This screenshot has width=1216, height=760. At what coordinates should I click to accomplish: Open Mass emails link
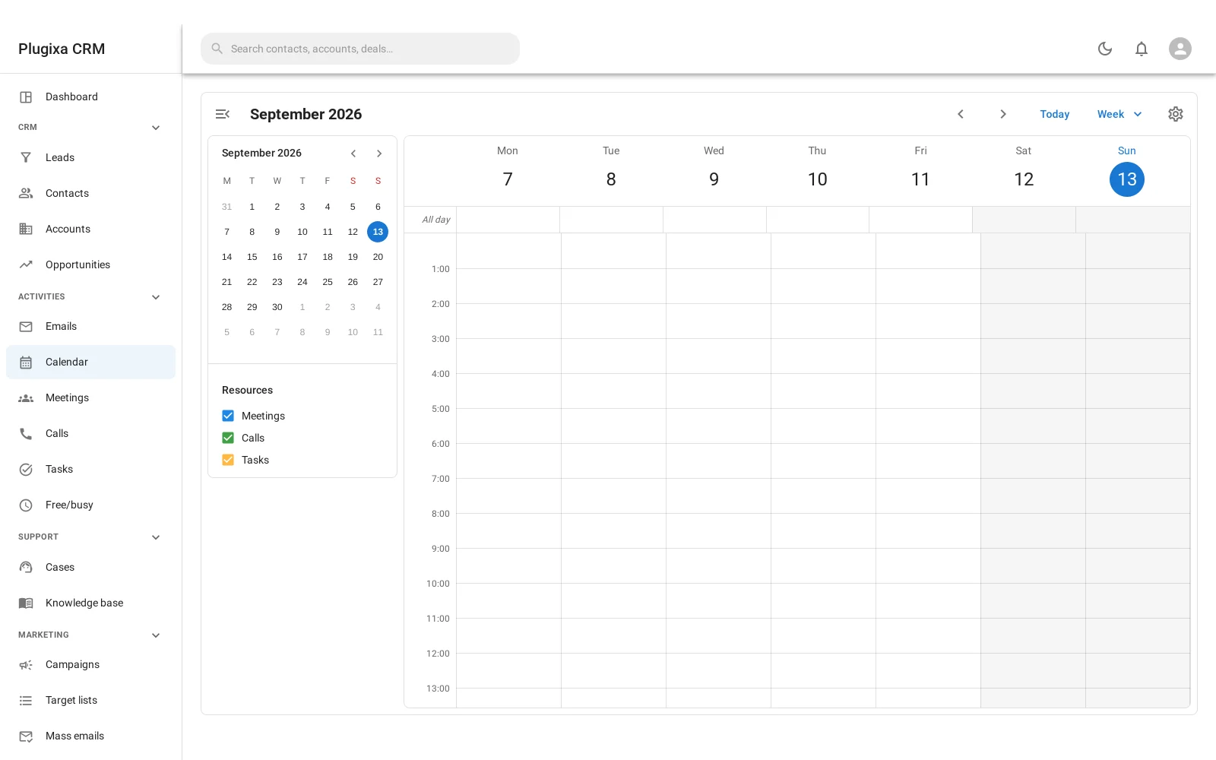coord(90,736)
